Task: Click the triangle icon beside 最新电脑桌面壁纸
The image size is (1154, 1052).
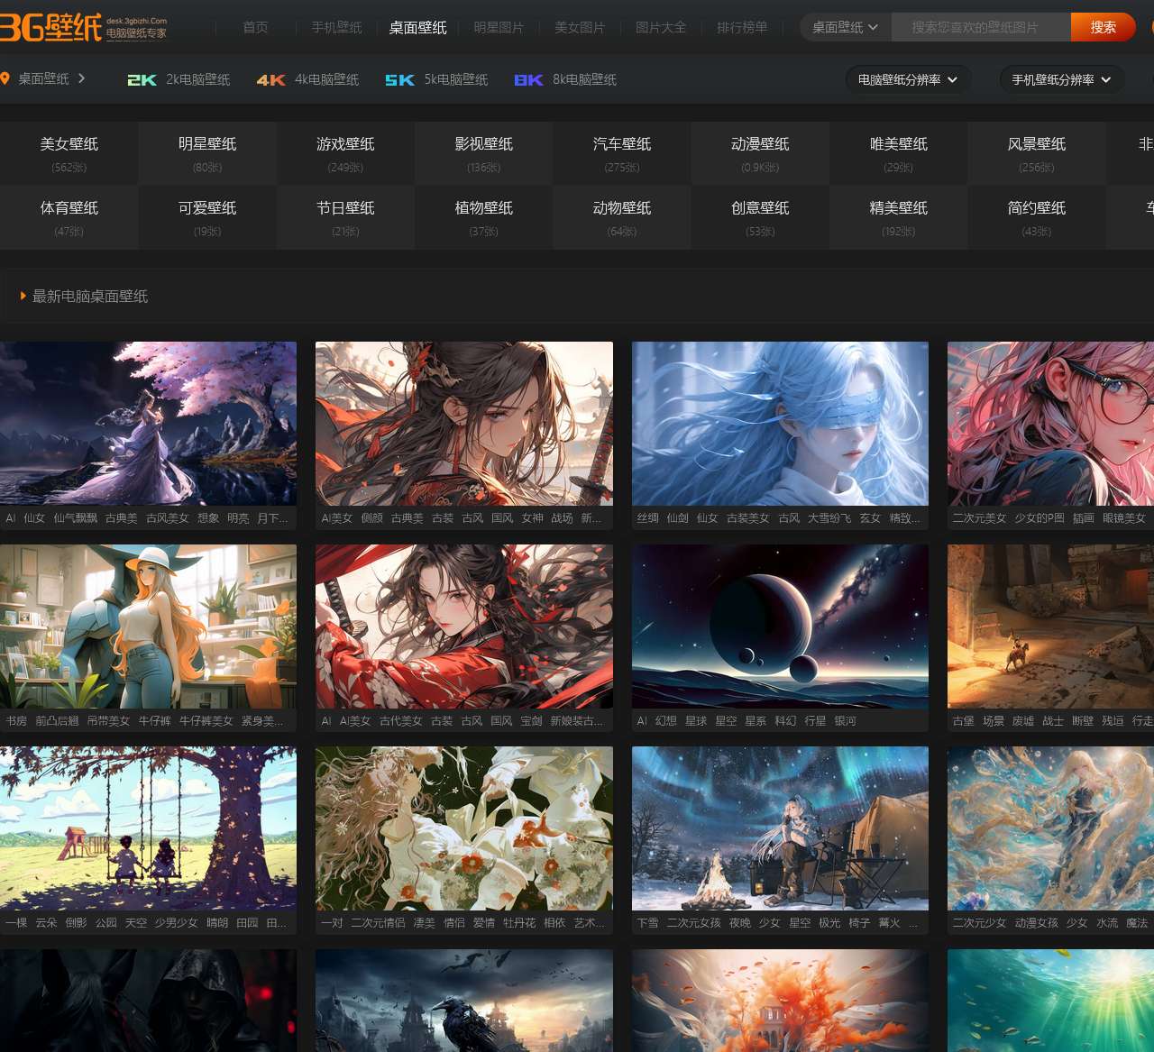Action: coord(23,296)
